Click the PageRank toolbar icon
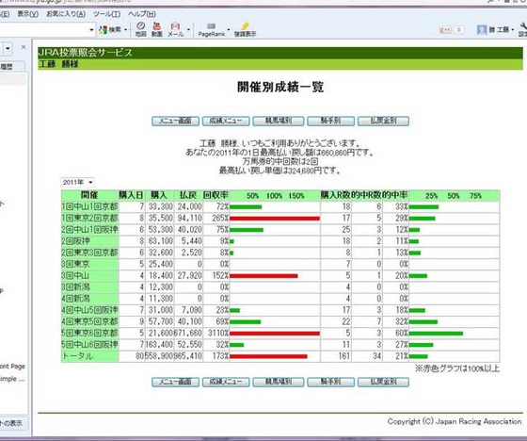The width and height of the screenshot is (527, 441). (x=212, y=30)
